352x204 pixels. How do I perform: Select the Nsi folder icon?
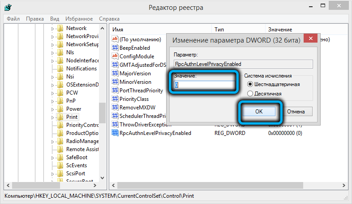tap(60, 77)
